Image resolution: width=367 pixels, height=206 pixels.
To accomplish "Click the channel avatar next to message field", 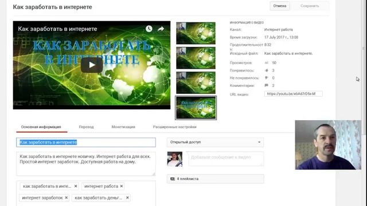I will [x=175, y=159].
